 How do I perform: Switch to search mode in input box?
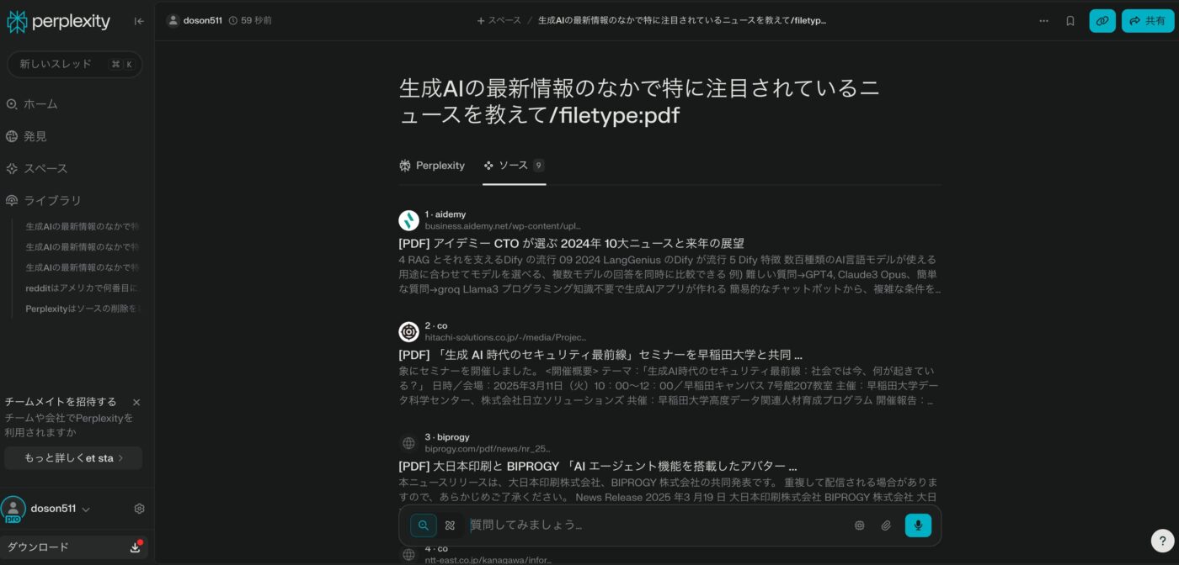424,525
